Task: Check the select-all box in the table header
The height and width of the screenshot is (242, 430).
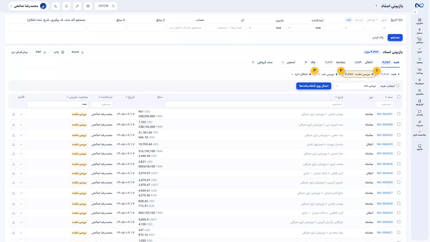Action: (399, 97)
